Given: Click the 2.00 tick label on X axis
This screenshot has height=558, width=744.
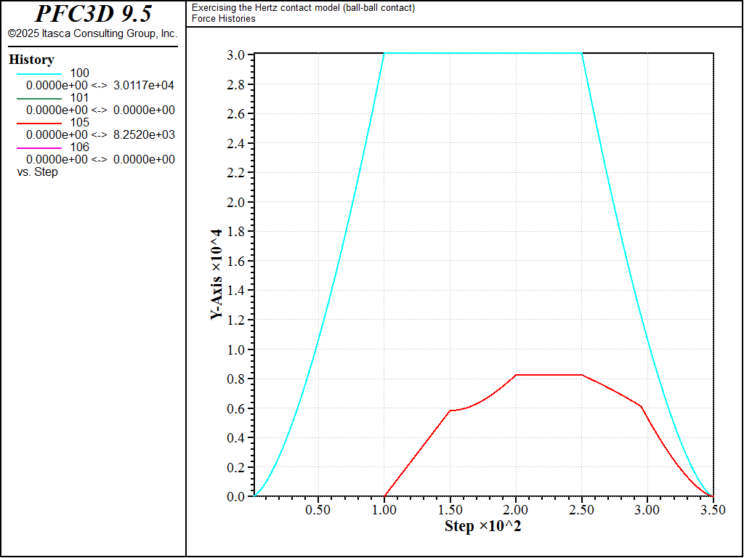Looking at the screenshot, I should [516, 510].
